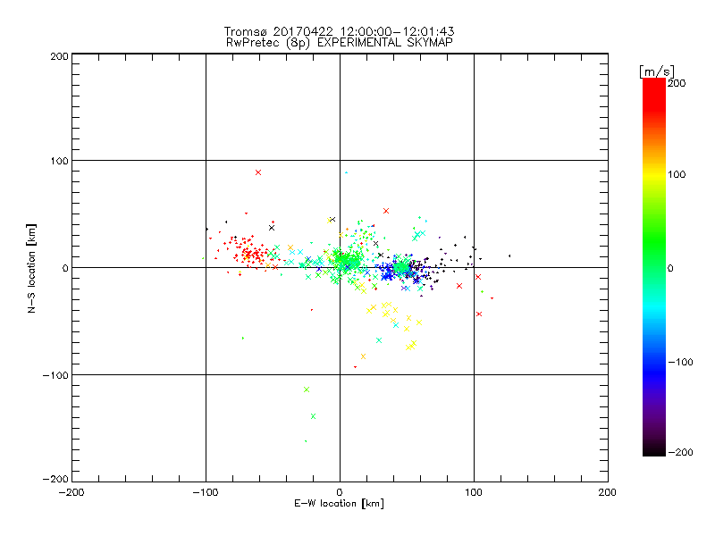The width and height of the screenshot is (715, 536).
Task: Click the velocity color scale bar
Action: point(654,267)
